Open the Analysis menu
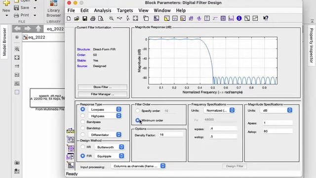 pos(103,10)
